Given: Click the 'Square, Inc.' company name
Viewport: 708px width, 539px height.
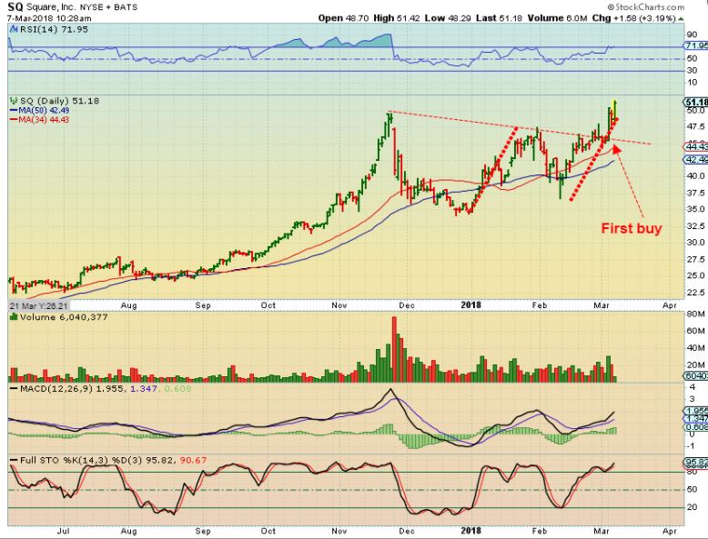Looking at the screenshot, I should tap(52, 7).
